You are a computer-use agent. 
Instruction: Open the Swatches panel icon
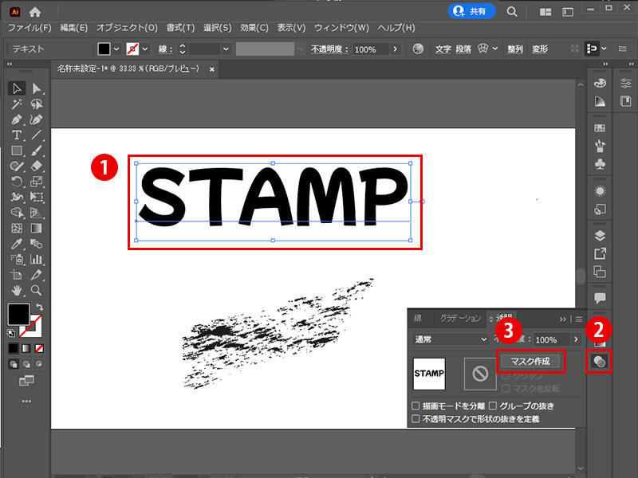[x=598, y=127]
